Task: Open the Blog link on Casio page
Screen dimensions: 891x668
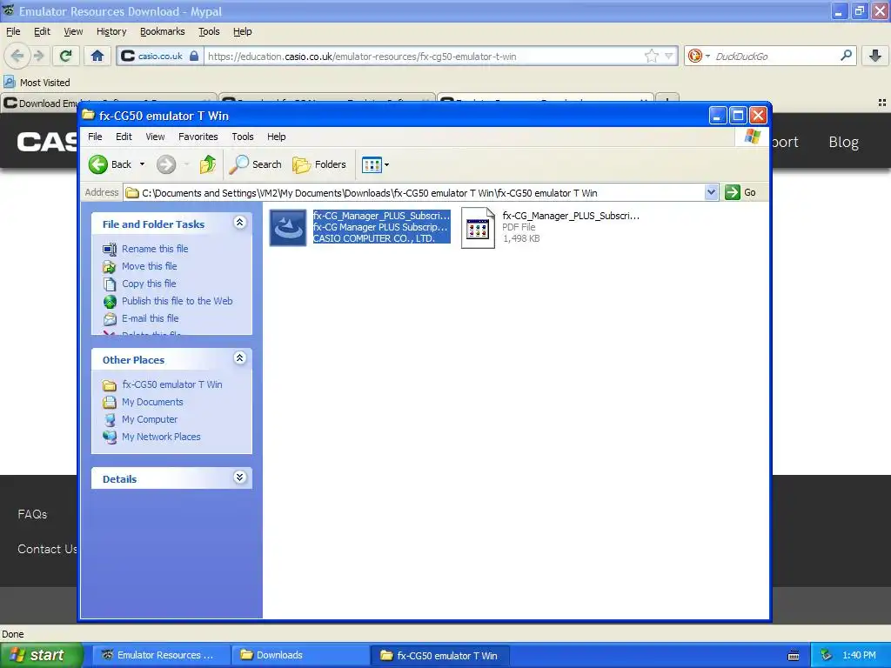Action: [843, 142]
